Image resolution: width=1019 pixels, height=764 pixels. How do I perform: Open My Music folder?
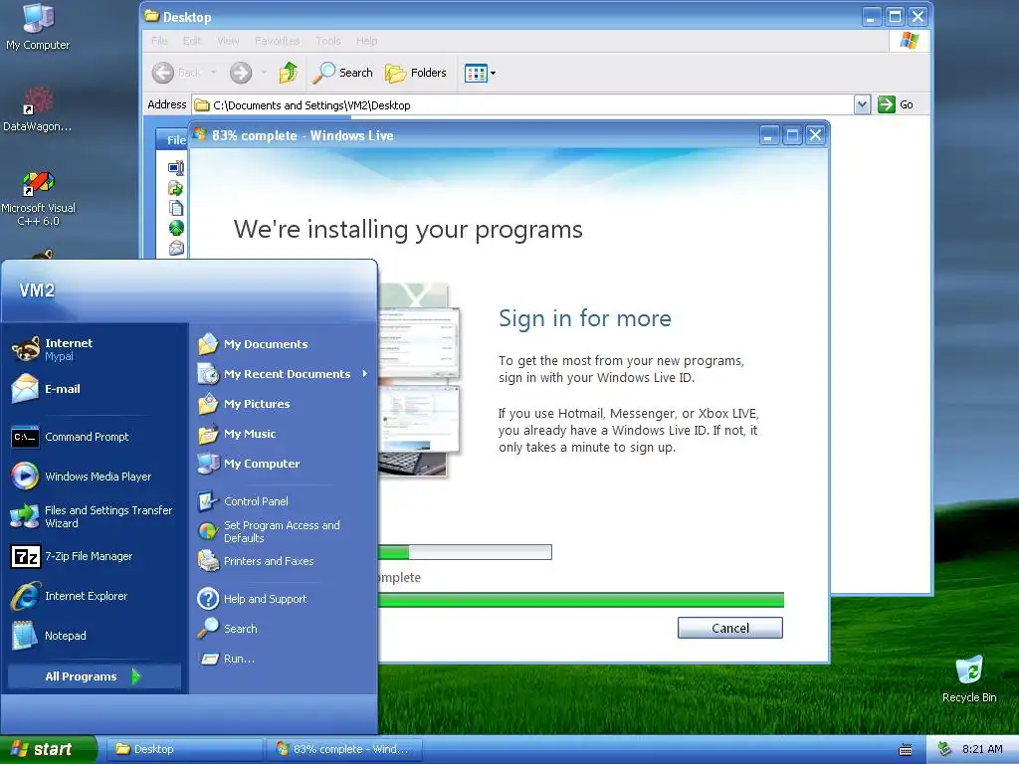coord(284,434)
